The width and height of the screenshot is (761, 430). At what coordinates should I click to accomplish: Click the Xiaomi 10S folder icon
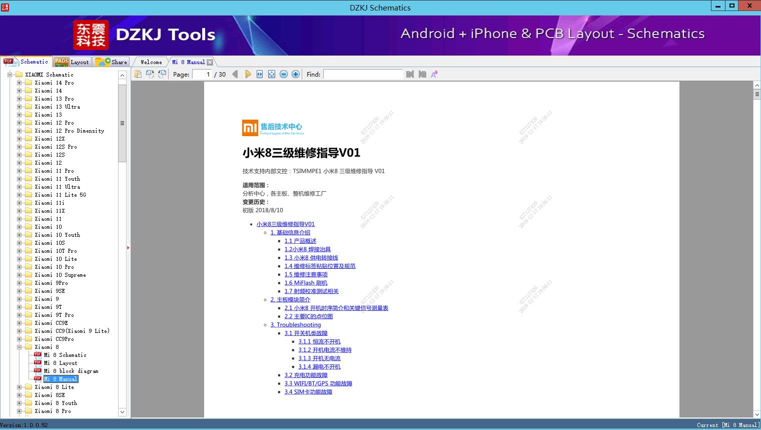point(29,243)
